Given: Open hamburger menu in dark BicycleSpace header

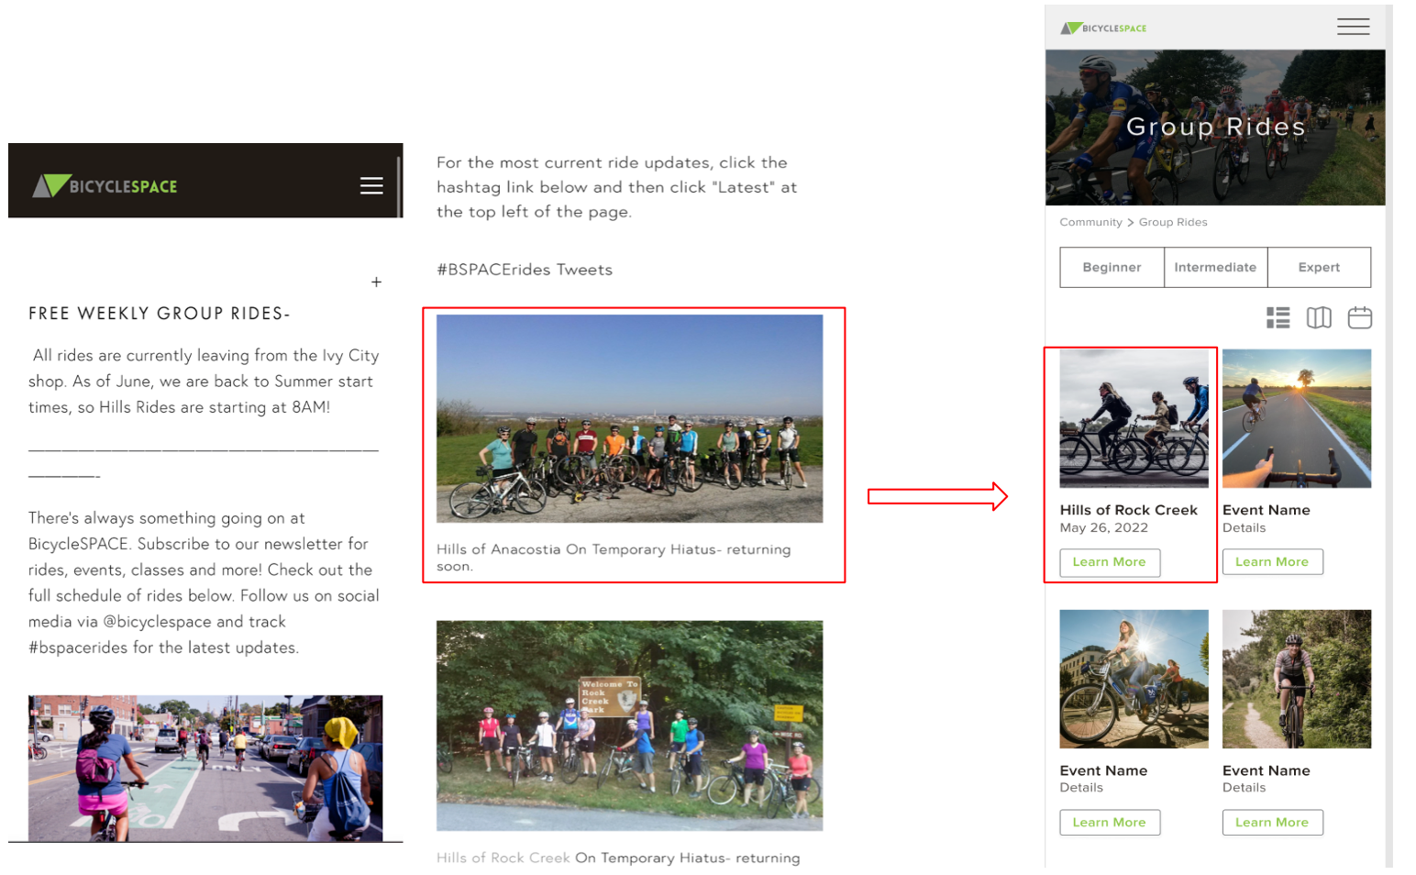Looking at the screenshot, I should tap(371, 185).
